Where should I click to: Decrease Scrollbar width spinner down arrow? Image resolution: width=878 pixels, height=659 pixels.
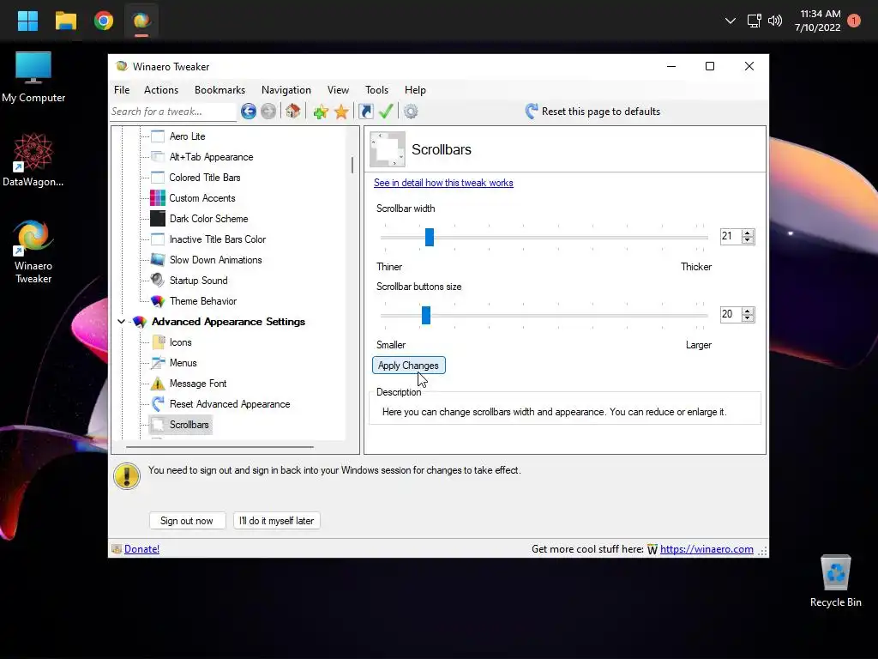[747, 240]
